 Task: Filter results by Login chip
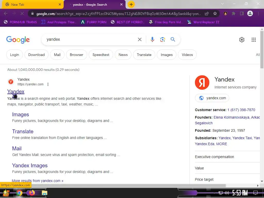(14, 55)
